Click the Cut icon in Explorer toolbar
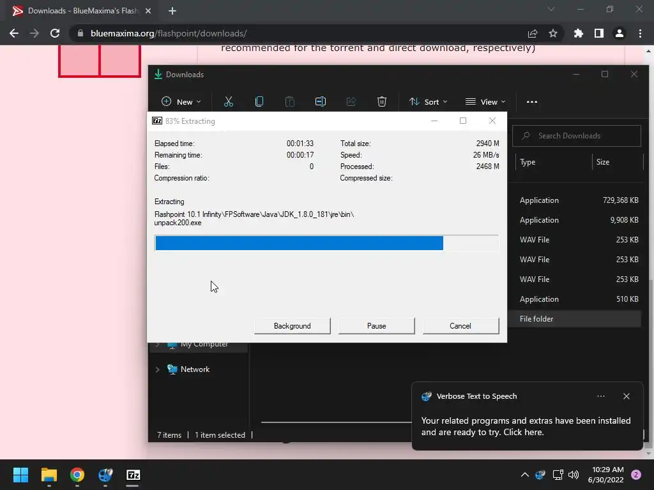 229,101
